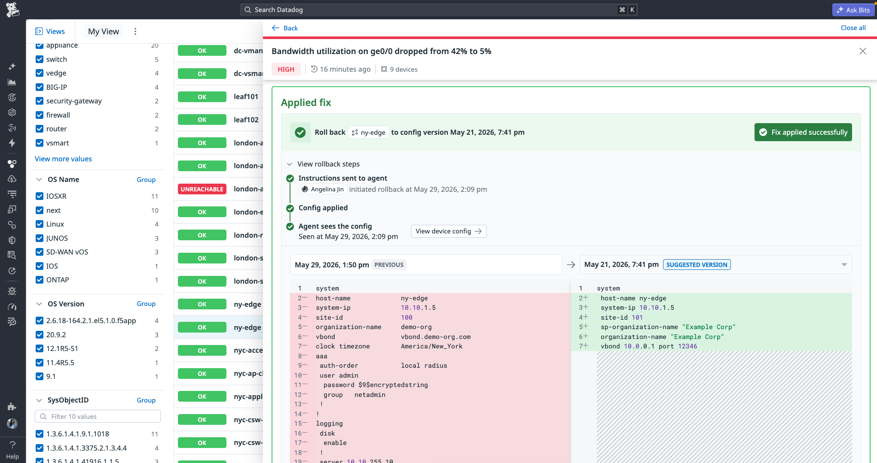Toggle the security-gateway checkbox
This screenshot has width=877, height=463.
(x=40, y=101)
